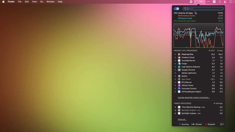Open the Go menu
The image size is (235, 132).
41,2
